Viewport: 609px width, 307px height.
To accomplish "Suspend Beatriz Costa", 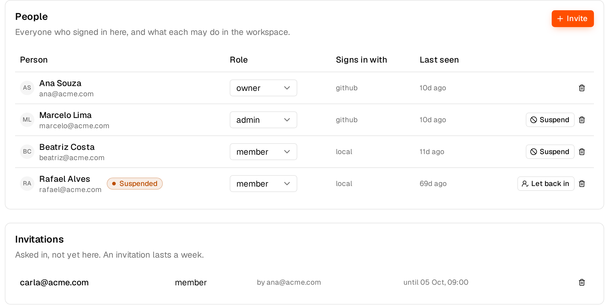I will [550, 152].
